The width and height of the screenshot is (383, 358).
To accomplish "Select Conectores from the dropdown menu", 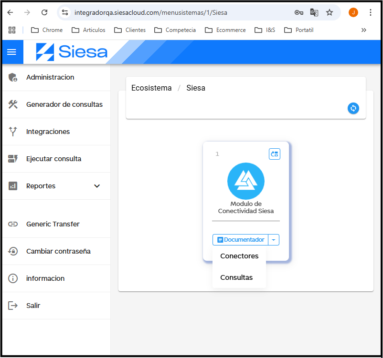I will click(239, 256).
